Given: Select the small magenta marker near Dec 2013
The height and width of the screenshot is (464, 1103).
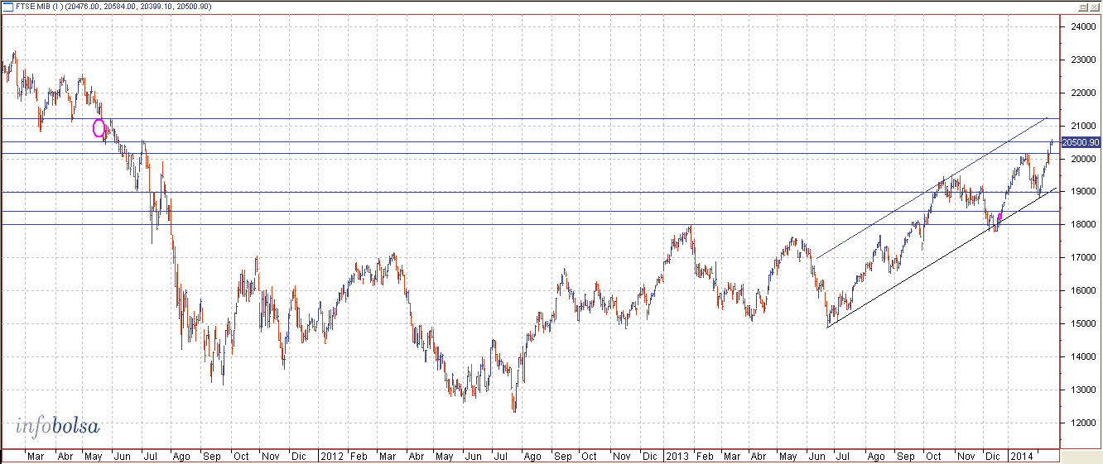Looking at the screenshot, I should [1000, 218].
